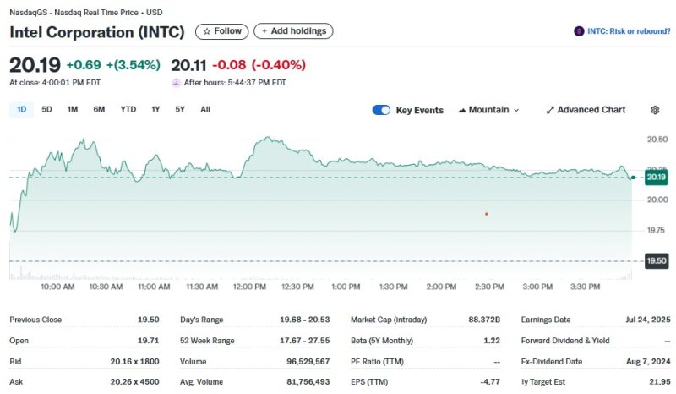Select the All time range tab
Viewport: 676px width, 394px height.
[205, 109]
